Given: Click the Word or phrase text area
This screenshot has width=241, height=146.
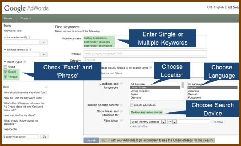Looking at the screenshot, I should pyautogui.click(x=145, y=42).
